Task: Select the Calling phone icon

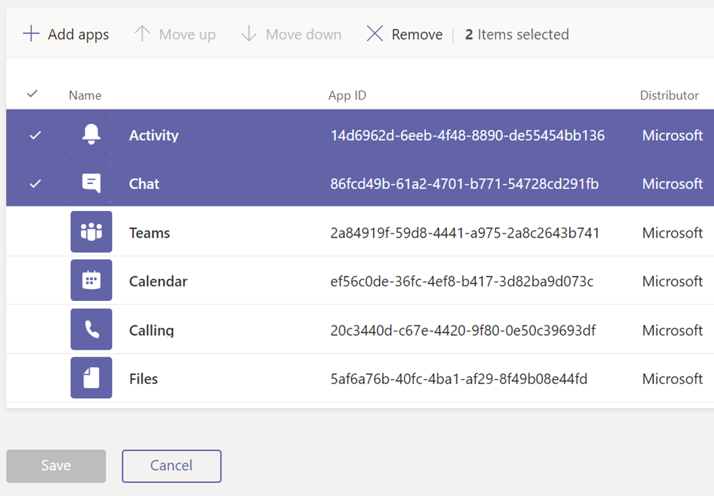Action: tap(91, 329)
